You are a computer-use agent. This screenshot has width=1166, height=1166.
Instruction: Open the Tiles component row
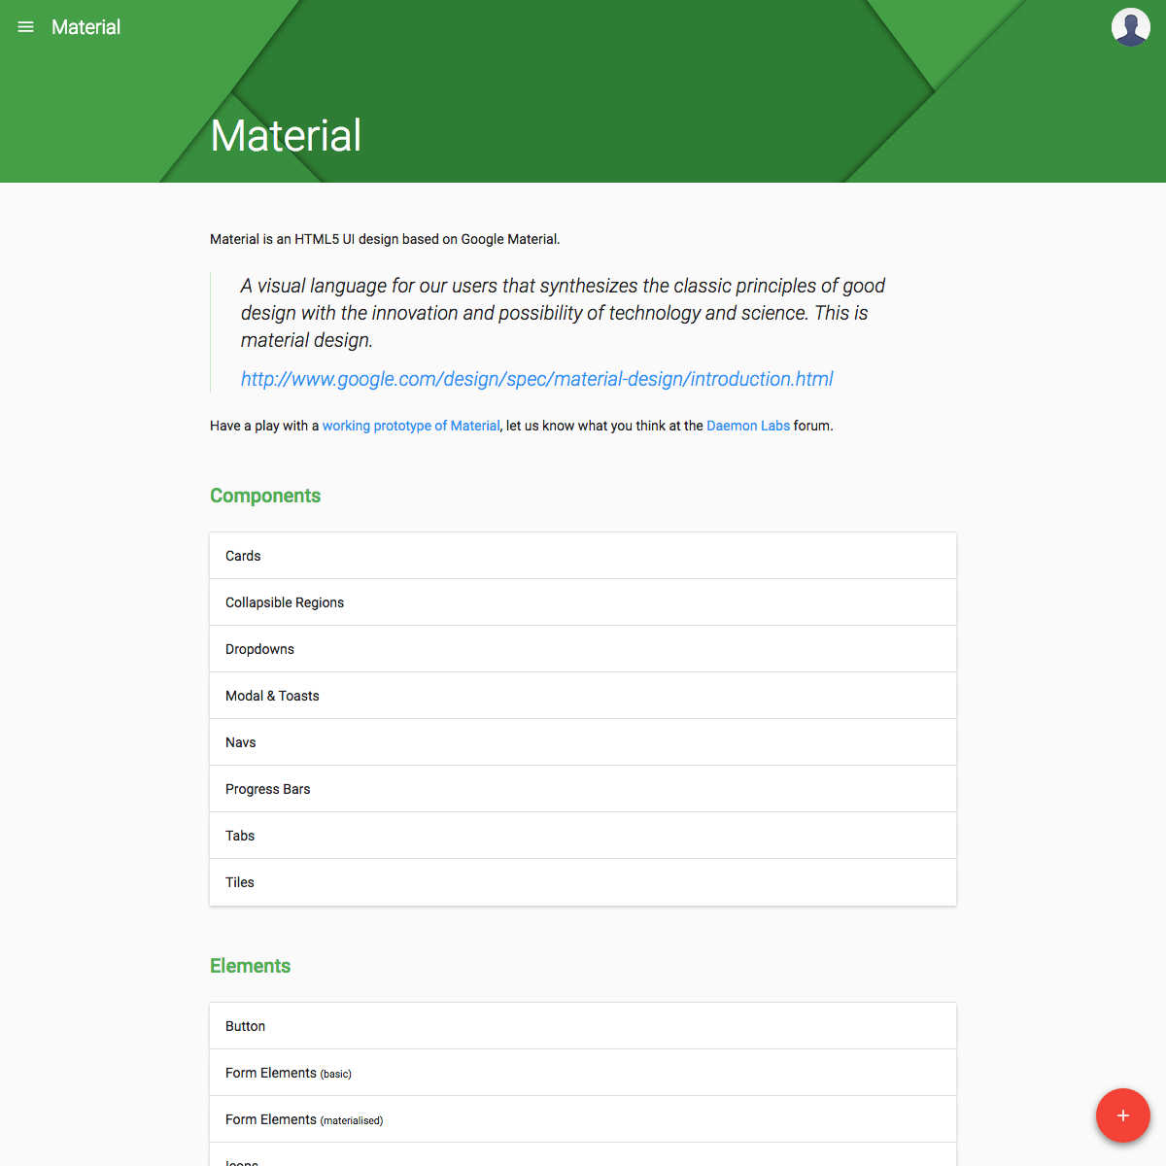pos(583,882)
